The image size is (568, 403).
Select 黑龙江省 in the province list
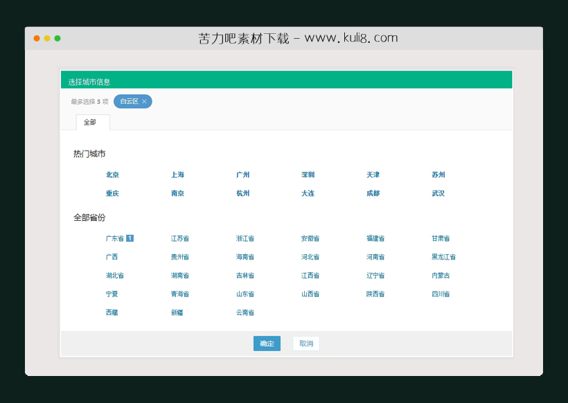[x=445, y=256]
